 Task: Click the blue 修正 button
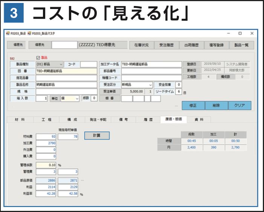point(193,106)
